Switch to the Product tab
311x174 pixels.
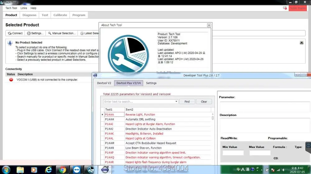click(x=11, y=15)
